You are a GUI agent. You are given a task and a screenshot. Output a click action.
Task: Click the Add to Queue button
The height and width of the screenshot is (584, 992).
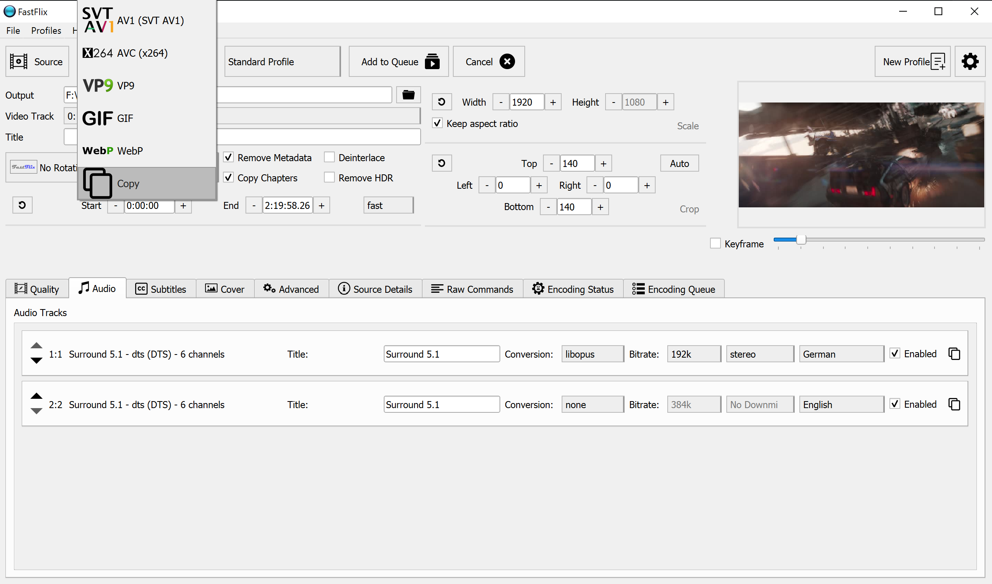click(x=399, y=62)
